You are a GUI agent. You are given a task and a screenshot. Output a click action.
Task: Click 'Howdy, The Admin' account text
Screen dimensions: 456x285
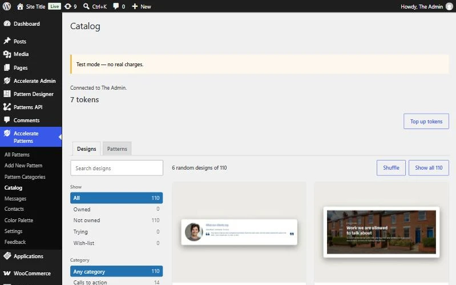point(422,6)
